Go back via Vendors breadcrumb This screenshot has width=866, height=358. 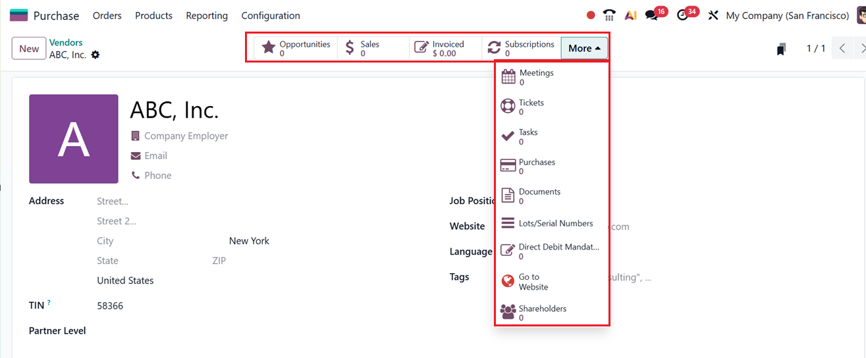click(66, 43)
